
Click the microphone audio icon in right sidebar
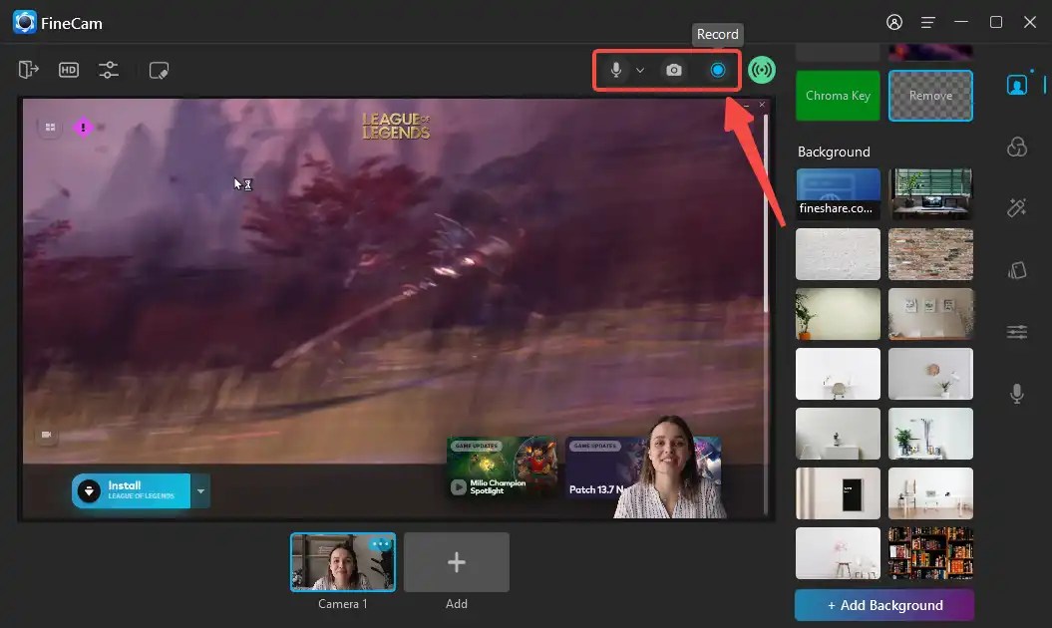click(x=1016, y=393)
